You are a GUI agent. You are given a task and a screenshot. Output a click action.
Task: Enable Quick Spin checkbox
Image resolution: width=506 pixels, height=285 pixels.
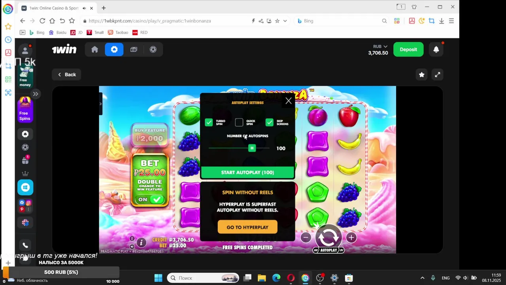(239, 122)
